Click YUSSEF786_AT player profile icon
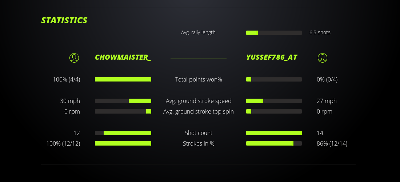 [323, 58]
